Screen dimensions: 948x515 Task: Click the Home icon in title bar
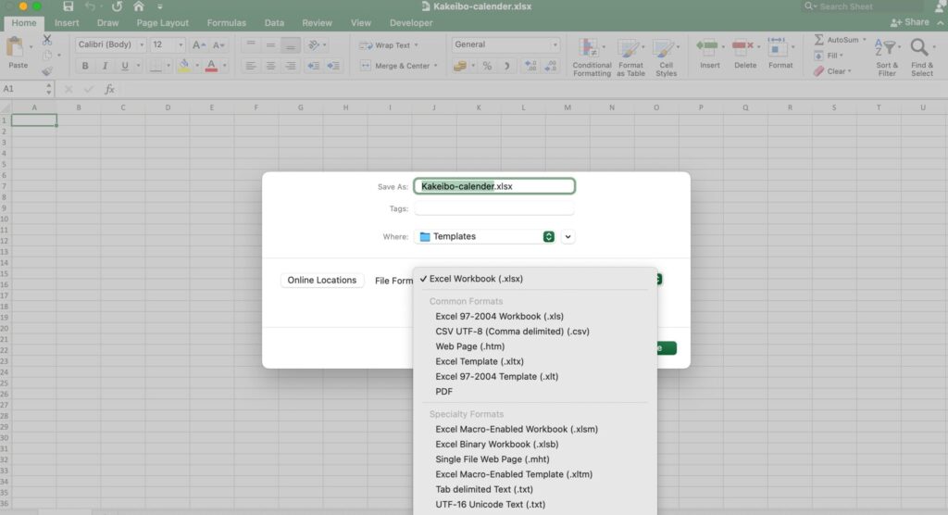139,6
